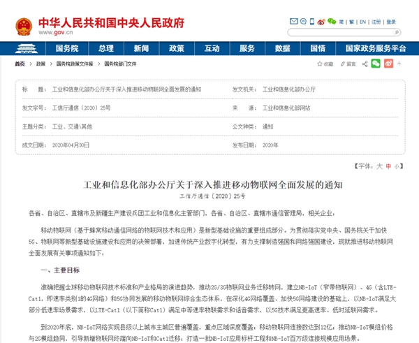The width and height of the screenshot is (419, 343).
Task: Click the round icon next to the envelope
Action: pos(303,22)
